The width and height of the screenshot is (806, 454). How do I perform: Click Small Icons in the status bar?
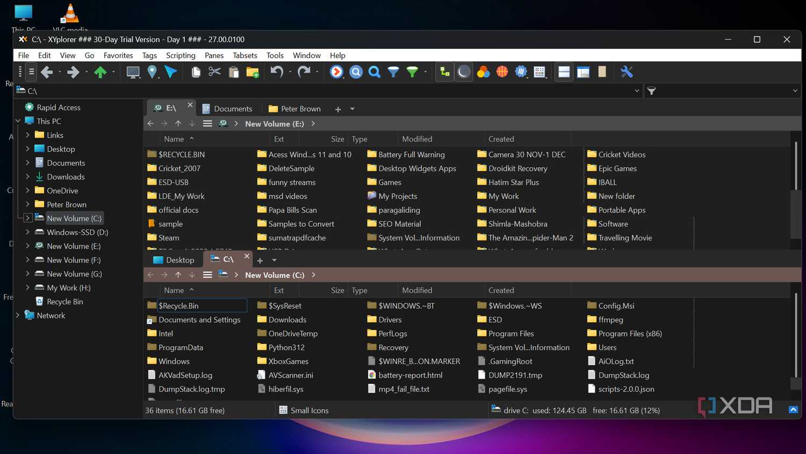[310, 410]
